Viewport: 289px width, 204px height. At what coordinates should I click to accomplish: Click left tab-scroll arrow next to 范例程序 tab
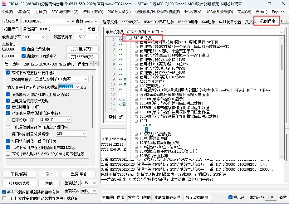282,21
